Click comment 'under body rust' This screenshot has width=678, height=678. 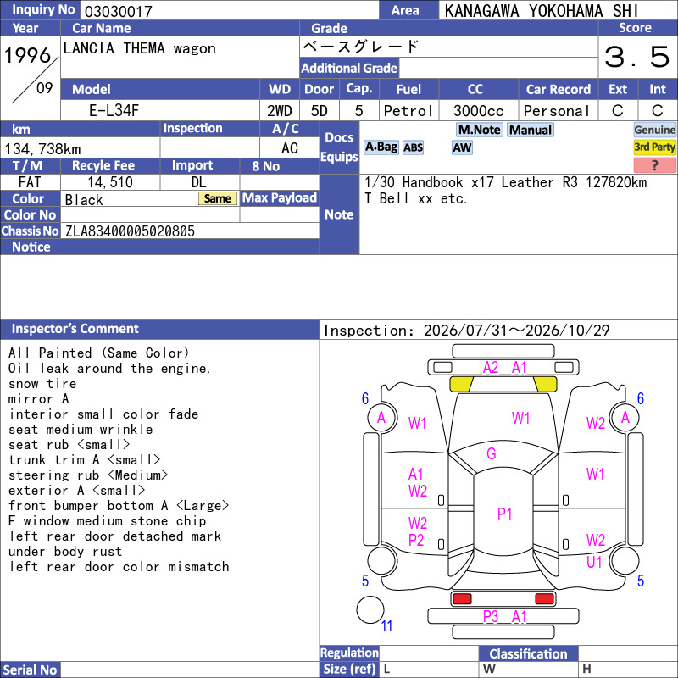tap(65, 552)
